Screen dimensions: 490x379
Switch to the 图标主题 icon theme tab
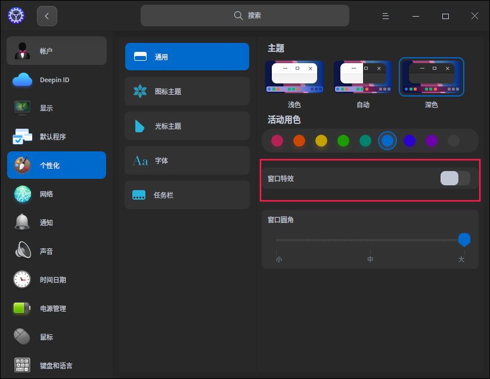tap(187, 91)
